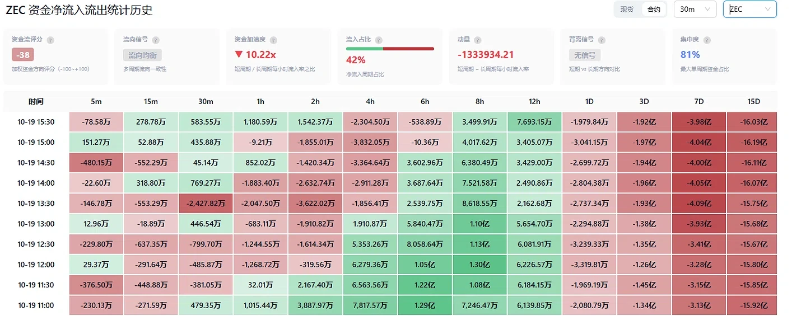
Task: Click help icon beside 流向信号
Action: point(156,40)
